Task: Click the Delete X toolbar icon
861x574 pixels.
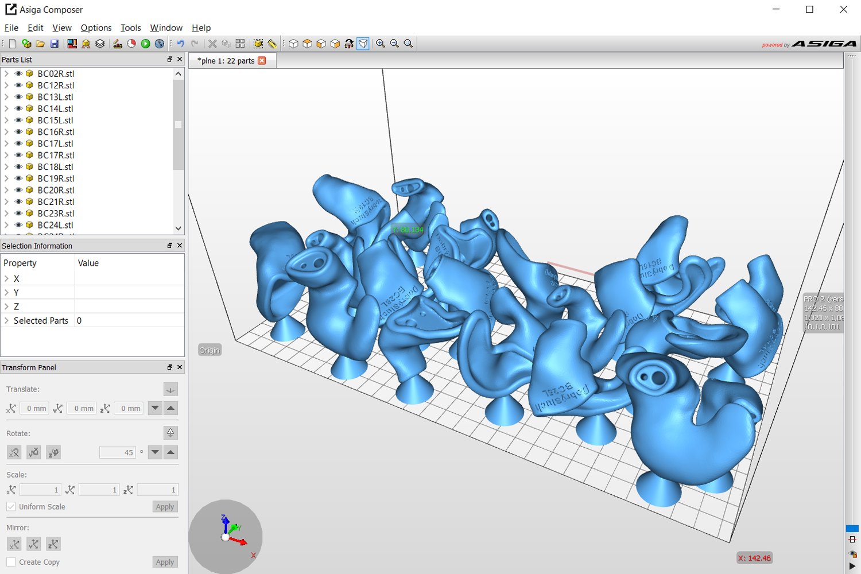Action: coord(212,44)
